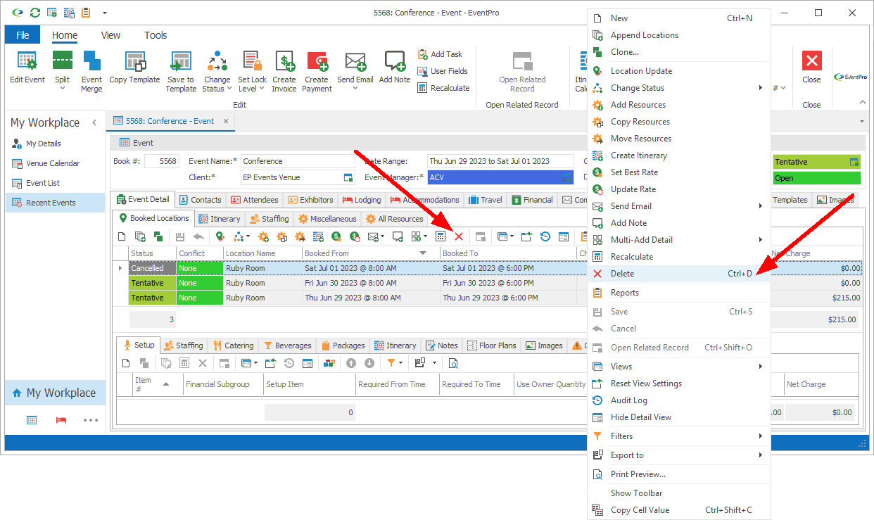Click move-up arrow icon in the Setup toolbar
874x520 pixels.
click(x=351, y=363)
